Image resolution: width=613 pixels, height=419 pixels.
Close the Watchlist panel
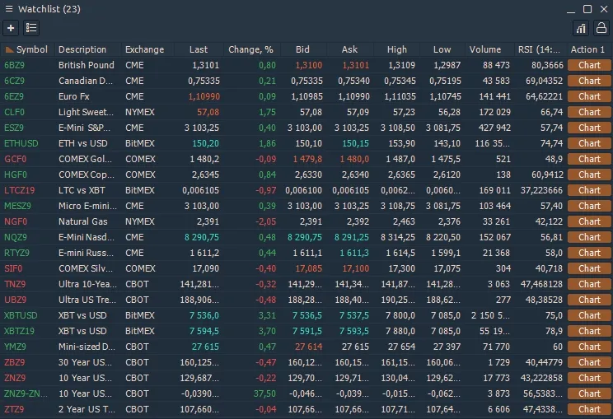603,8
